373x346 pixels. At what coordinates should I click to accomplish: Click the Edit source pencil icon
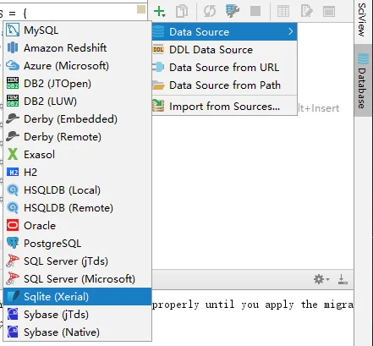click(306, 11)
